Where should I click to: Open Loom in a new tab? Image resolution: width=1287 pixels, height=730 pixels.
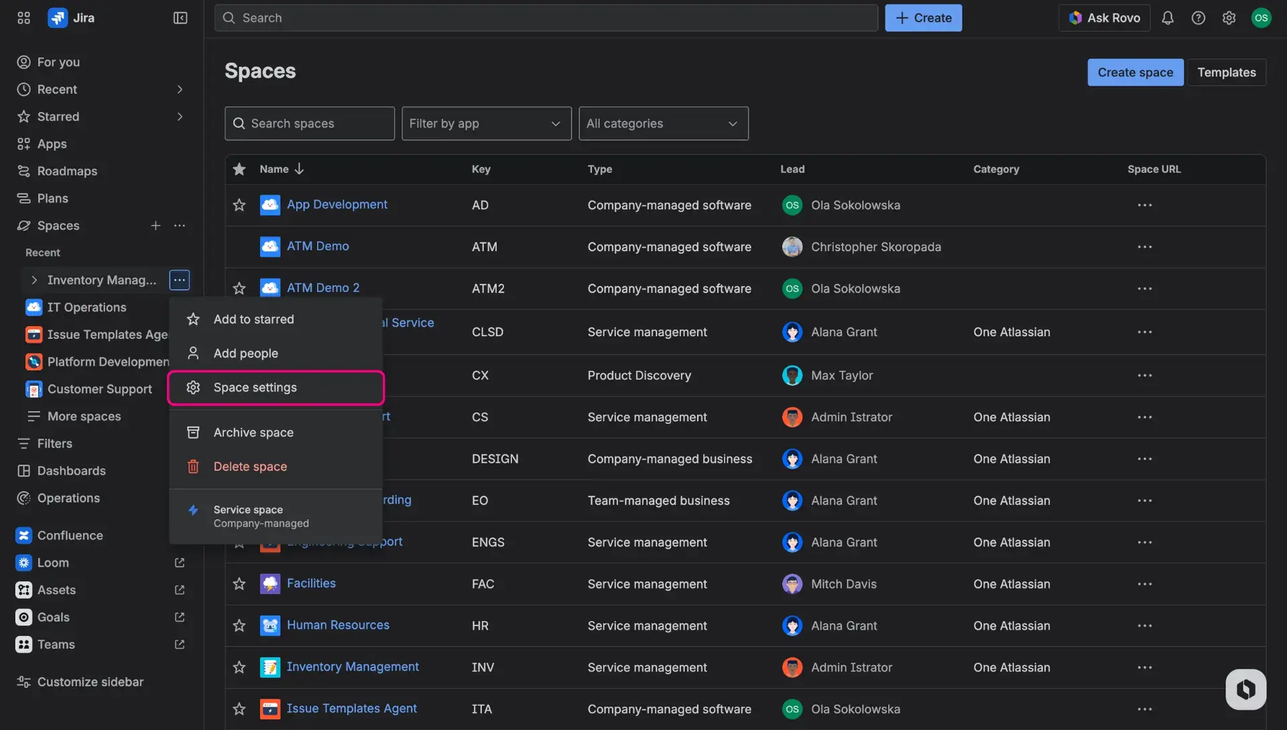coord(180,563)
